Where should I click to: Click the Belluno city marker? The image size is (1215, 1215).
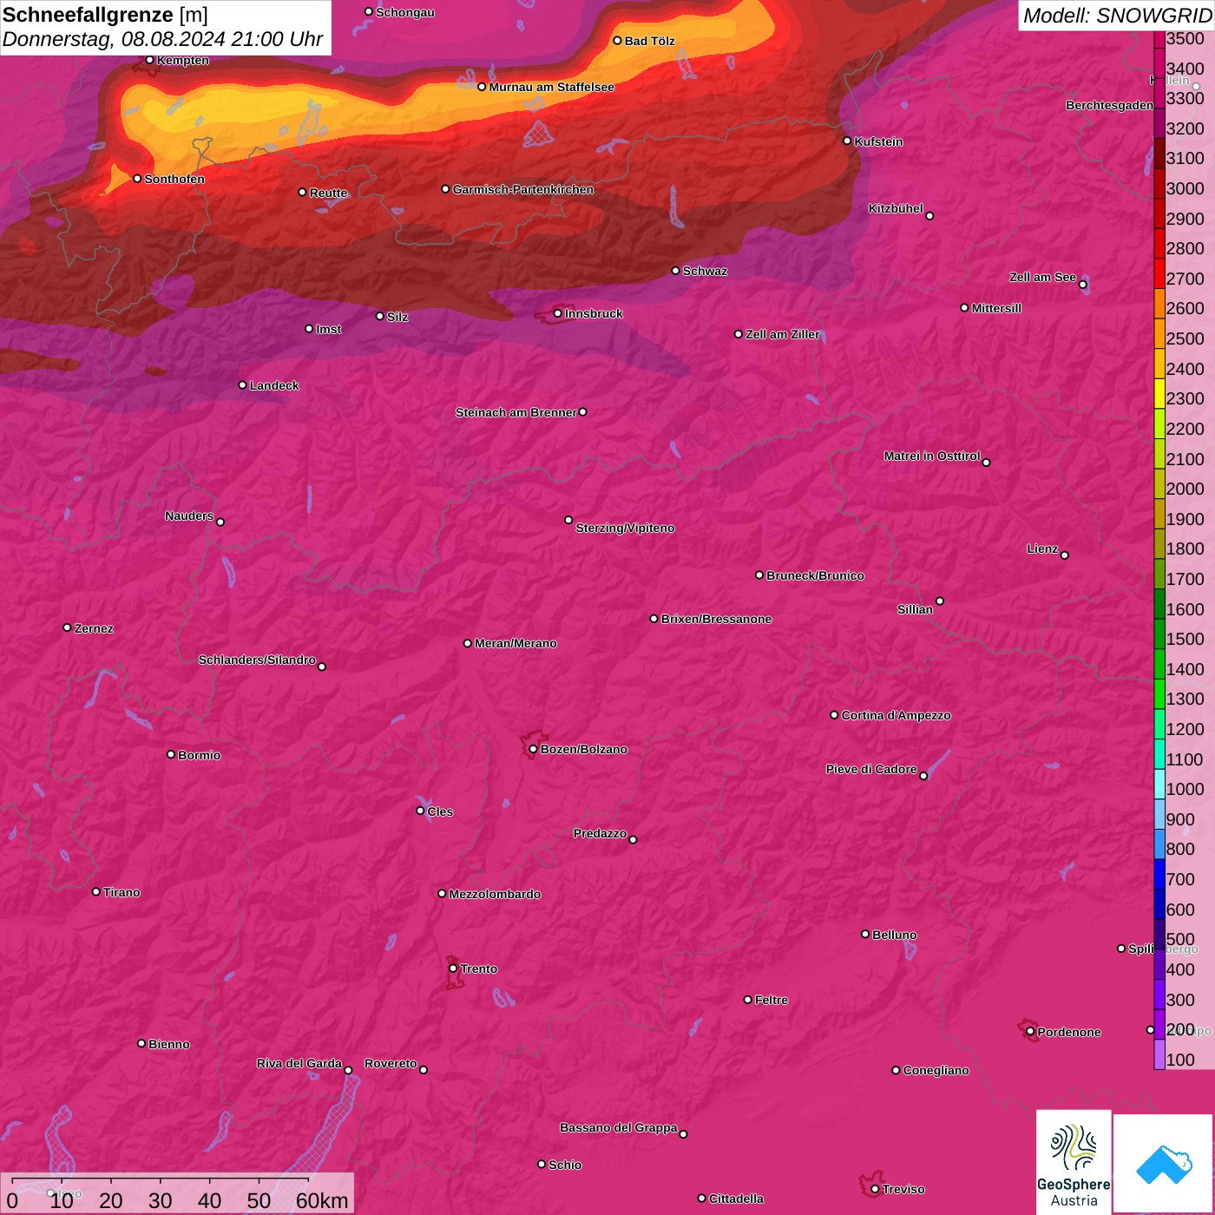(864, 934)
